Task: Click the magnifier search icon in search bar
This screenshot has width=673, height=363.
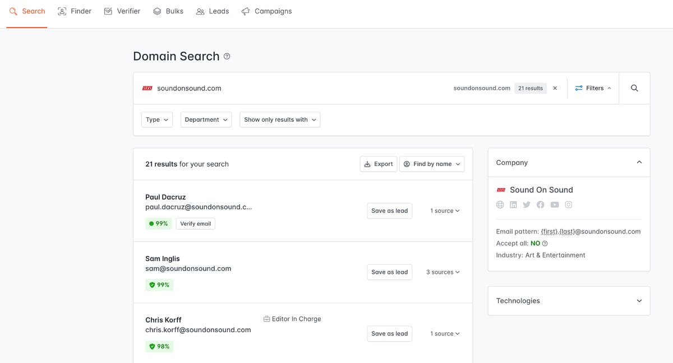Action: [x=634, y=88]
